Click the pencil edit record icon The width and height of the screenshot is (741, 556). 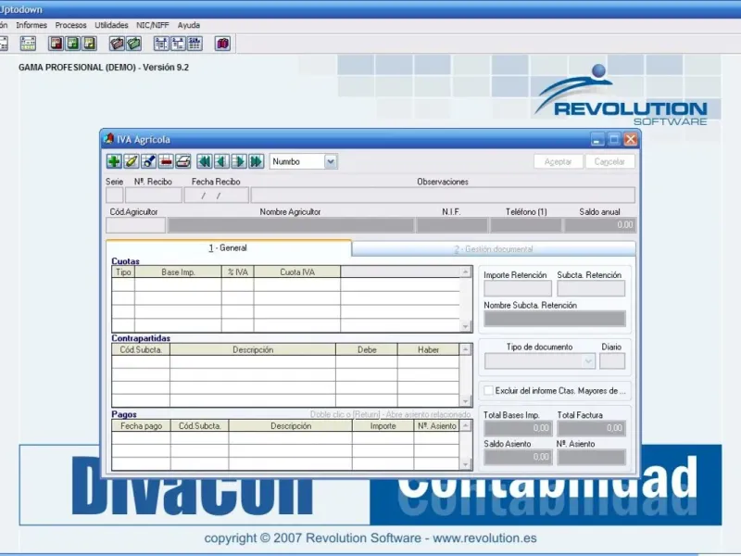click(132, 161)
